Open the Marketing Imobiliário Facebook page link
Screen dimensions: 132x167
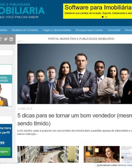[125, 165]
